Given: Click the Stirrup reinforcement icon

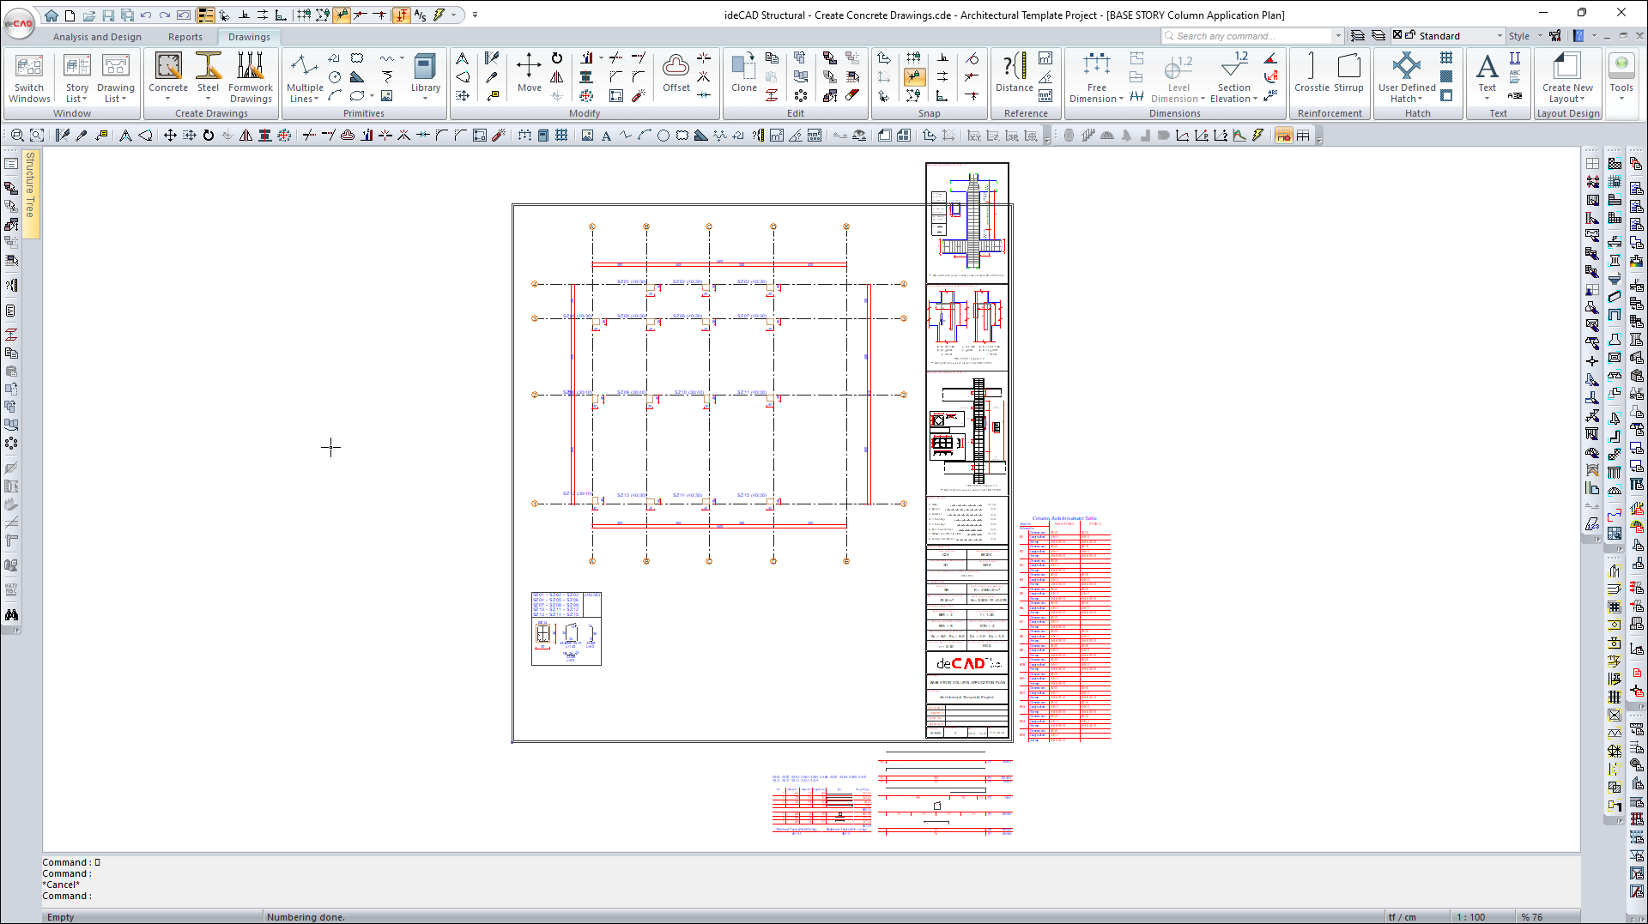Looking at the screenshot, I should [x=1348, y=72].
